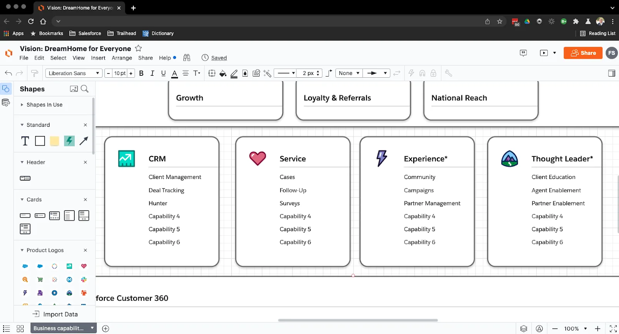The image size is (619, 334).
Task: Open image search icon in Shapes panel
Action: point(74,89)
